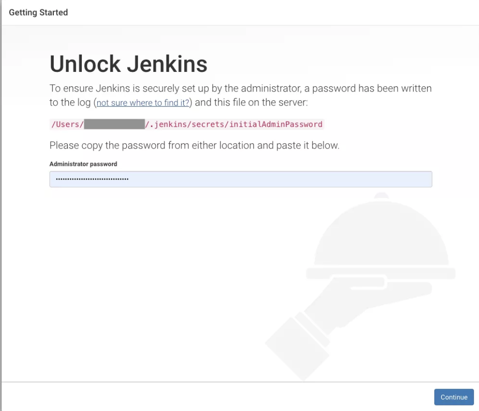Click the knob atop the serving dome

tap(382, 195)
